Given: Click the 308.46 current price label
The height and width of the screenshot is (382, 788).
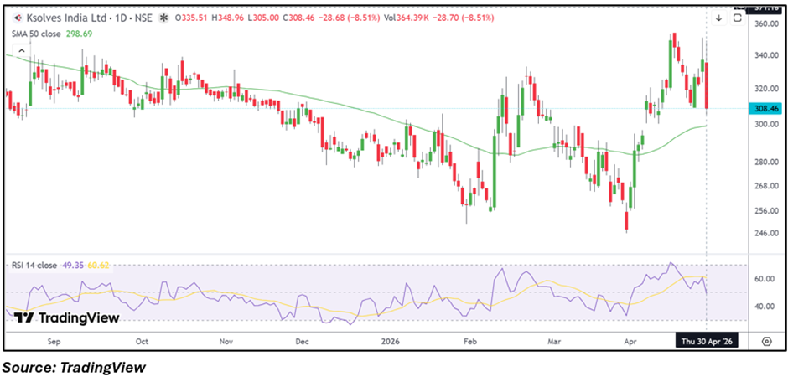Looking at the screenshot, I should 763,108.
